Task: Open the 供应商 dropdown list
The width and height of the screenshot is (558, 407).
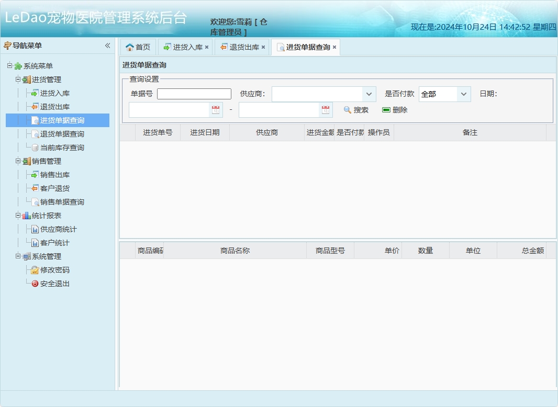Action: tap(370, 94)
